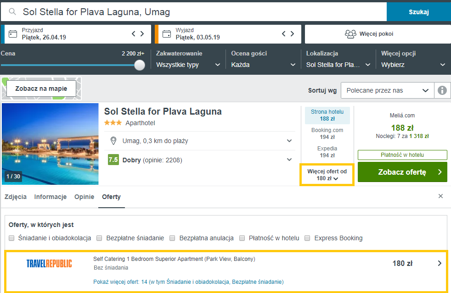Click the guests icon in Więcej pokoi

pyautogui.click(x=350, y=34)
